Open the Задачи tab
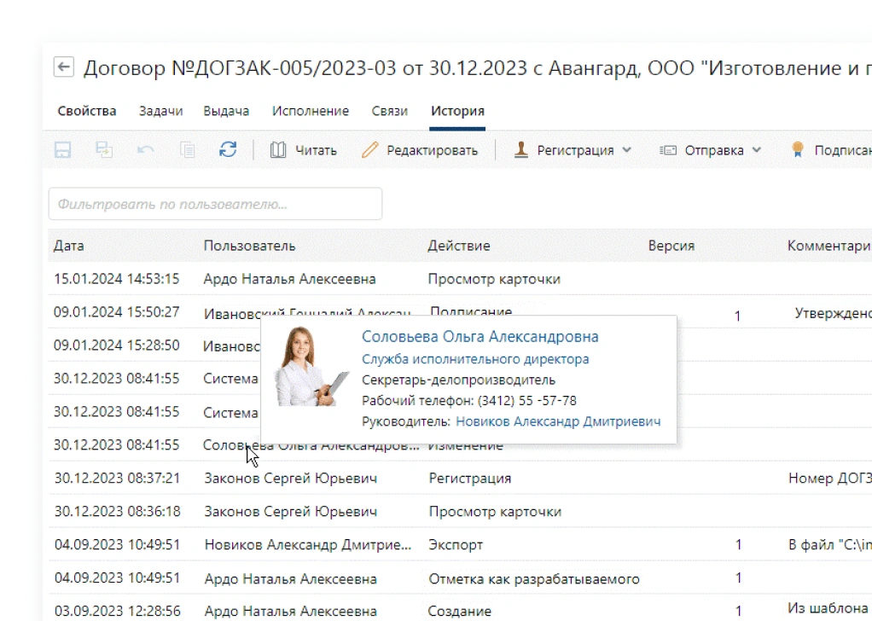This screenshot has width=872, height=621. point(160,111)
